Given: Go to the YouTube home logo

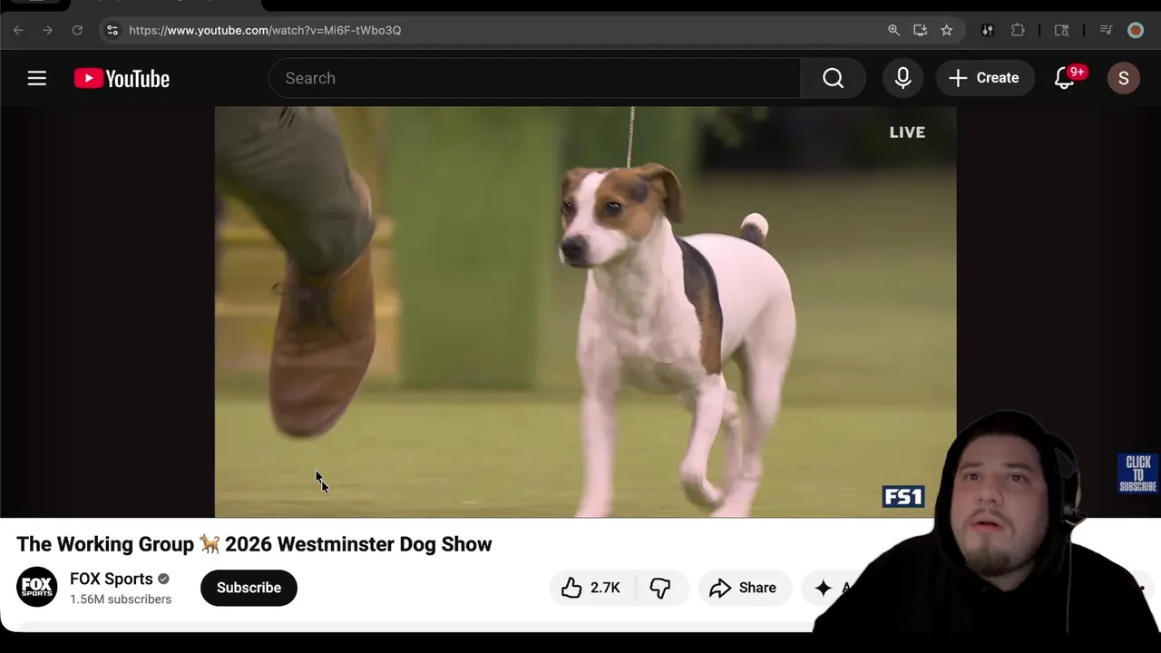Looking at the screenshot, I should 122,78.
